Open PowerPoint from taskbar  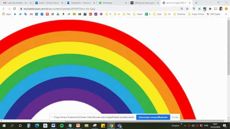[78, 126]
